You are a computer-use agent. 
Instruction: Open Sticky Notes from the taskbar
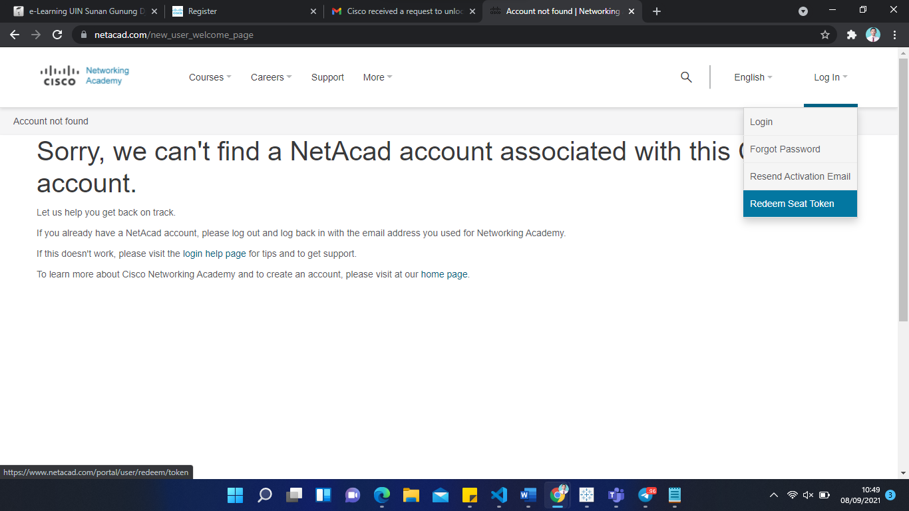click(x=469, y=495)
